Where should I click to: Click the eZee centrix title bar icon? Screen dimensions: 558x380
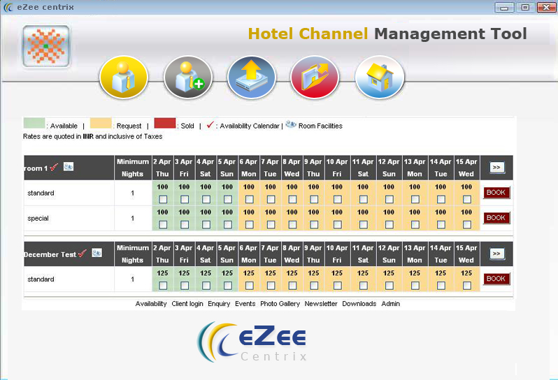[8, 7]
